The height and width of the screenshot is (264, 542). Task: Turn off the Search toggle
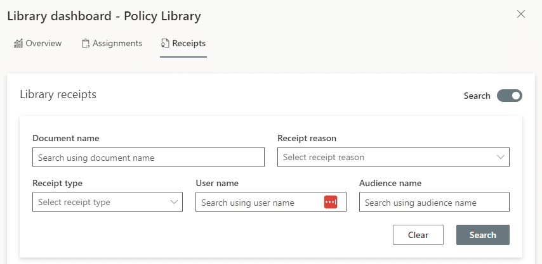pos(510,96)
